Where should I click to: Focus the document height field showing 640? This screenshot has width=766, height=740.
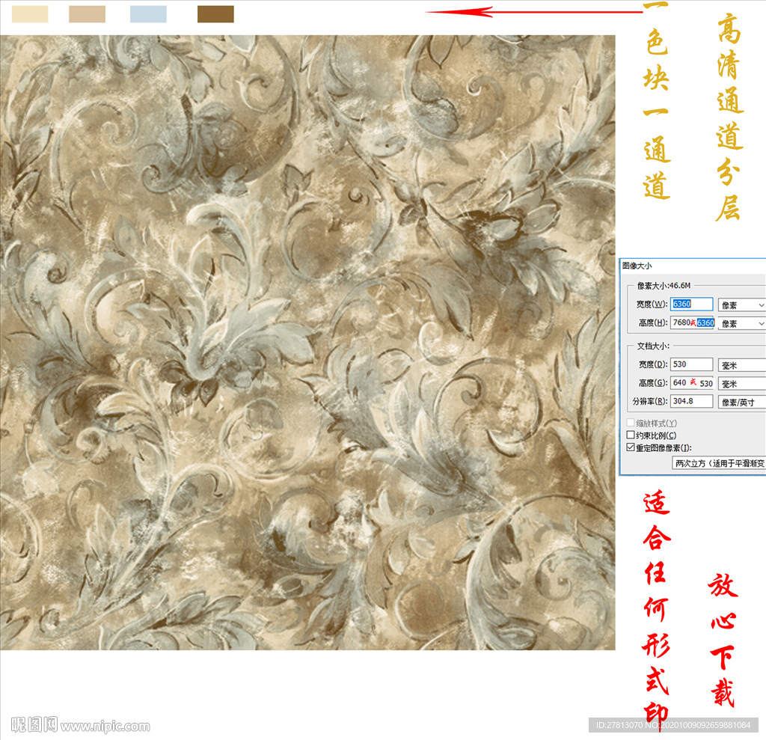click(692, 382)
